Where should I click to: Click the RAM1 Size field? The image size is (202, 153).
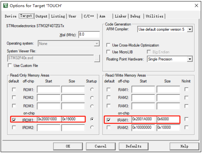168,89
